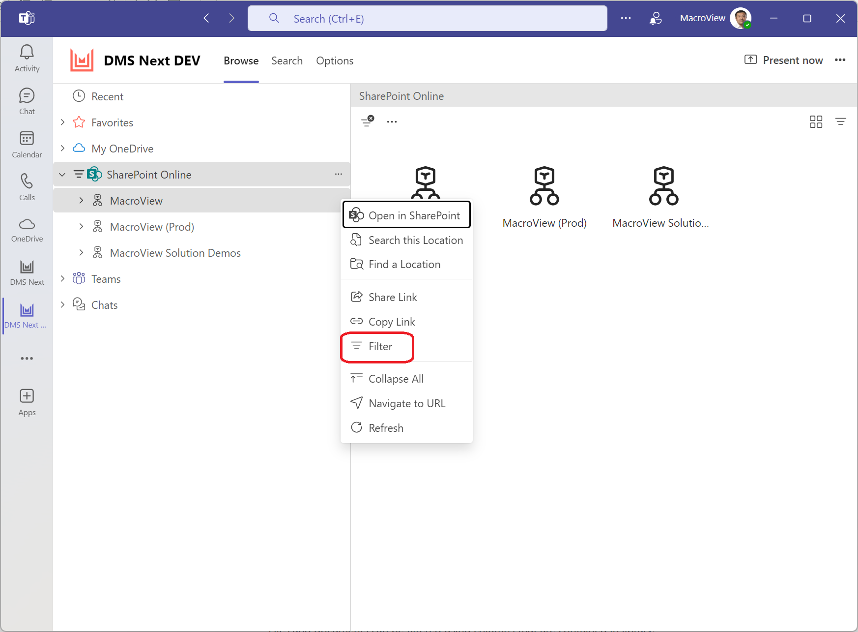
Task: Open the MacroView (Prod) site tile
Action: 544,197
